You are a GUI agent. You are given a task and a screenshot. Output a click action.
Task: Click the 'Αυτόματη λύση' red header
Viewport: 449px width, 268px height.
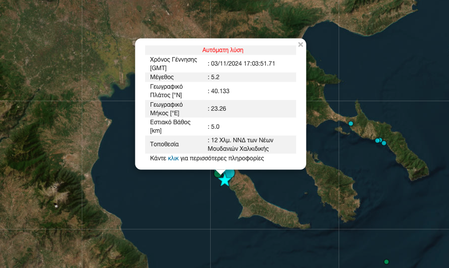click(223, 50)
